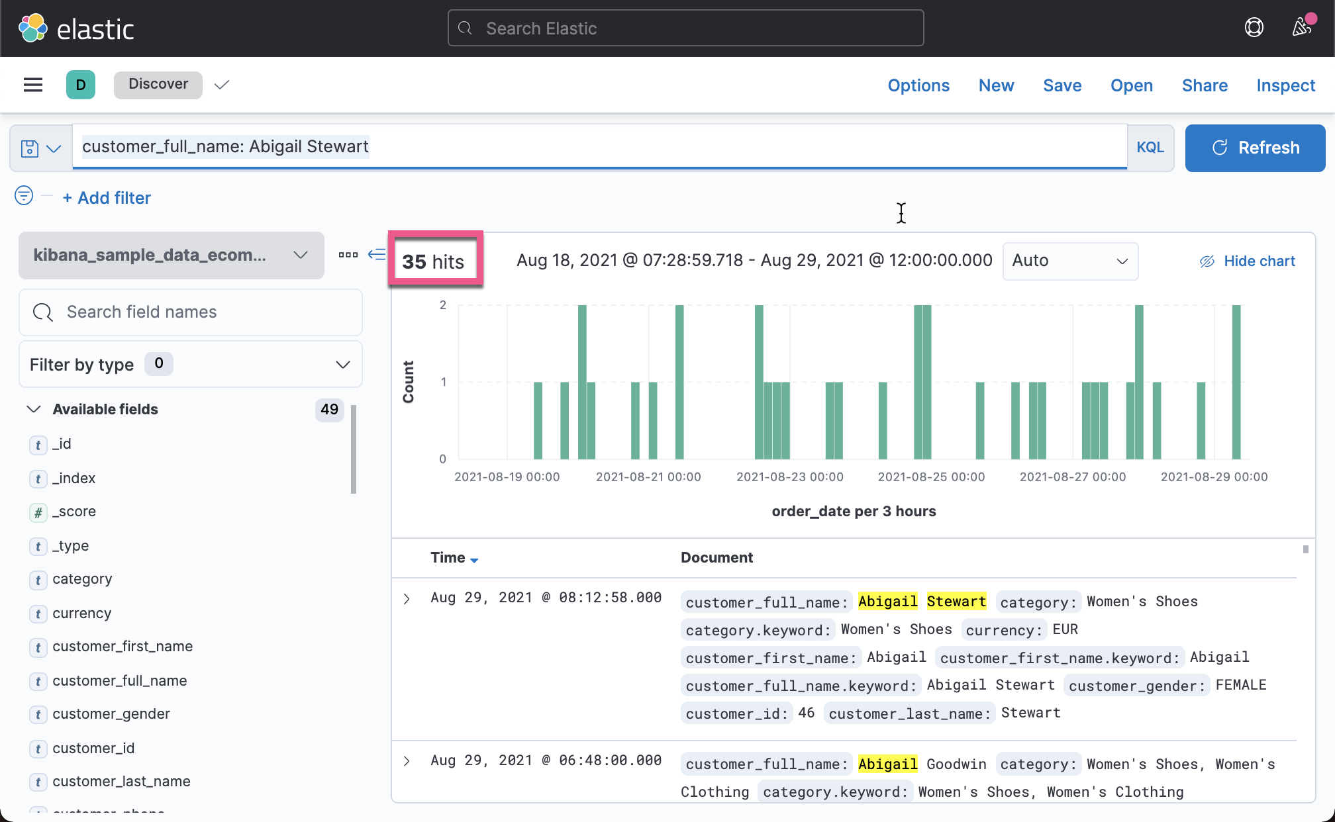The width and height of the screenshot is (1335, 822).
Task: Open the Share menu item
Action: 1205,85
